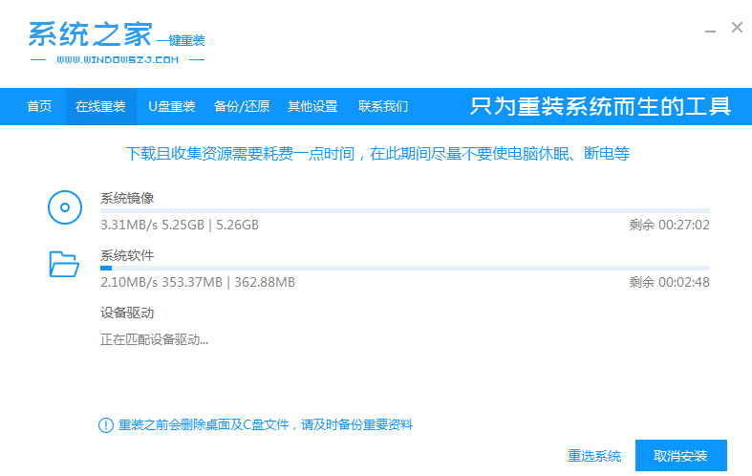Click the 重选系统 link
This screenshot has height=476, width=752.
(594, 456)
